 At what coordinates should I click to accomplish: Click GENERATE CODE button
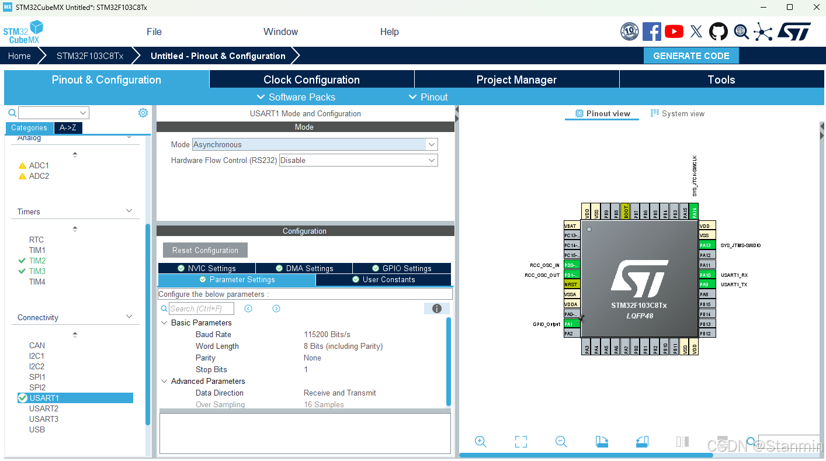click(691, 56)
